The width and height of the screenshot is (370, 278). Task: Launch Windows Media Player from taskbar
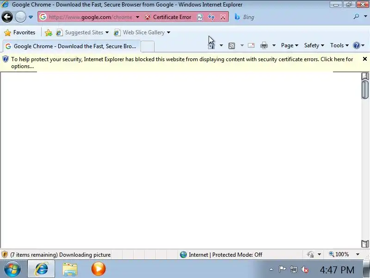point(99,269)
